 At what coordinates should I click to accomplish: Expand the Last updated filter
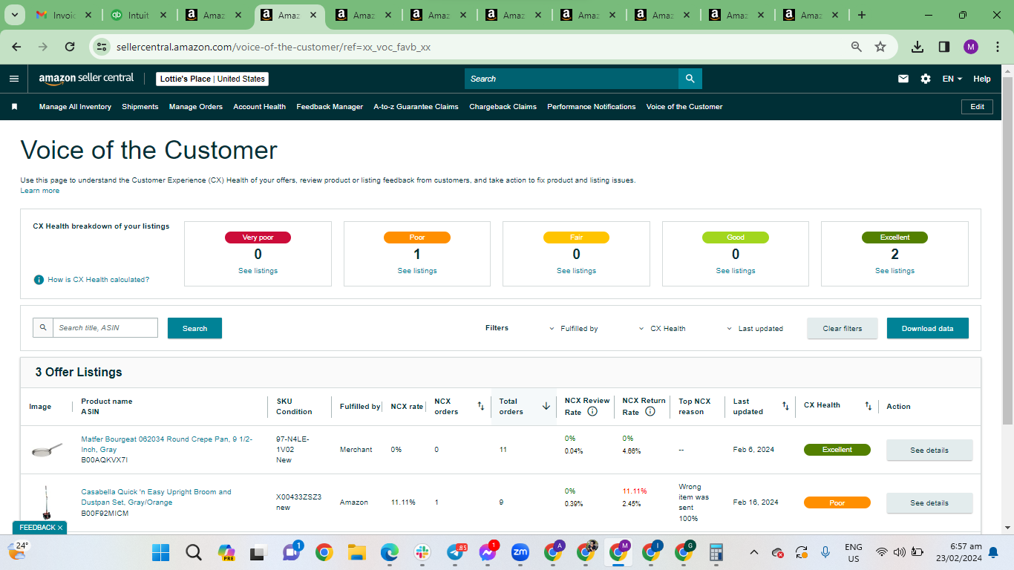pyautogui.click(x=755, y=328)
